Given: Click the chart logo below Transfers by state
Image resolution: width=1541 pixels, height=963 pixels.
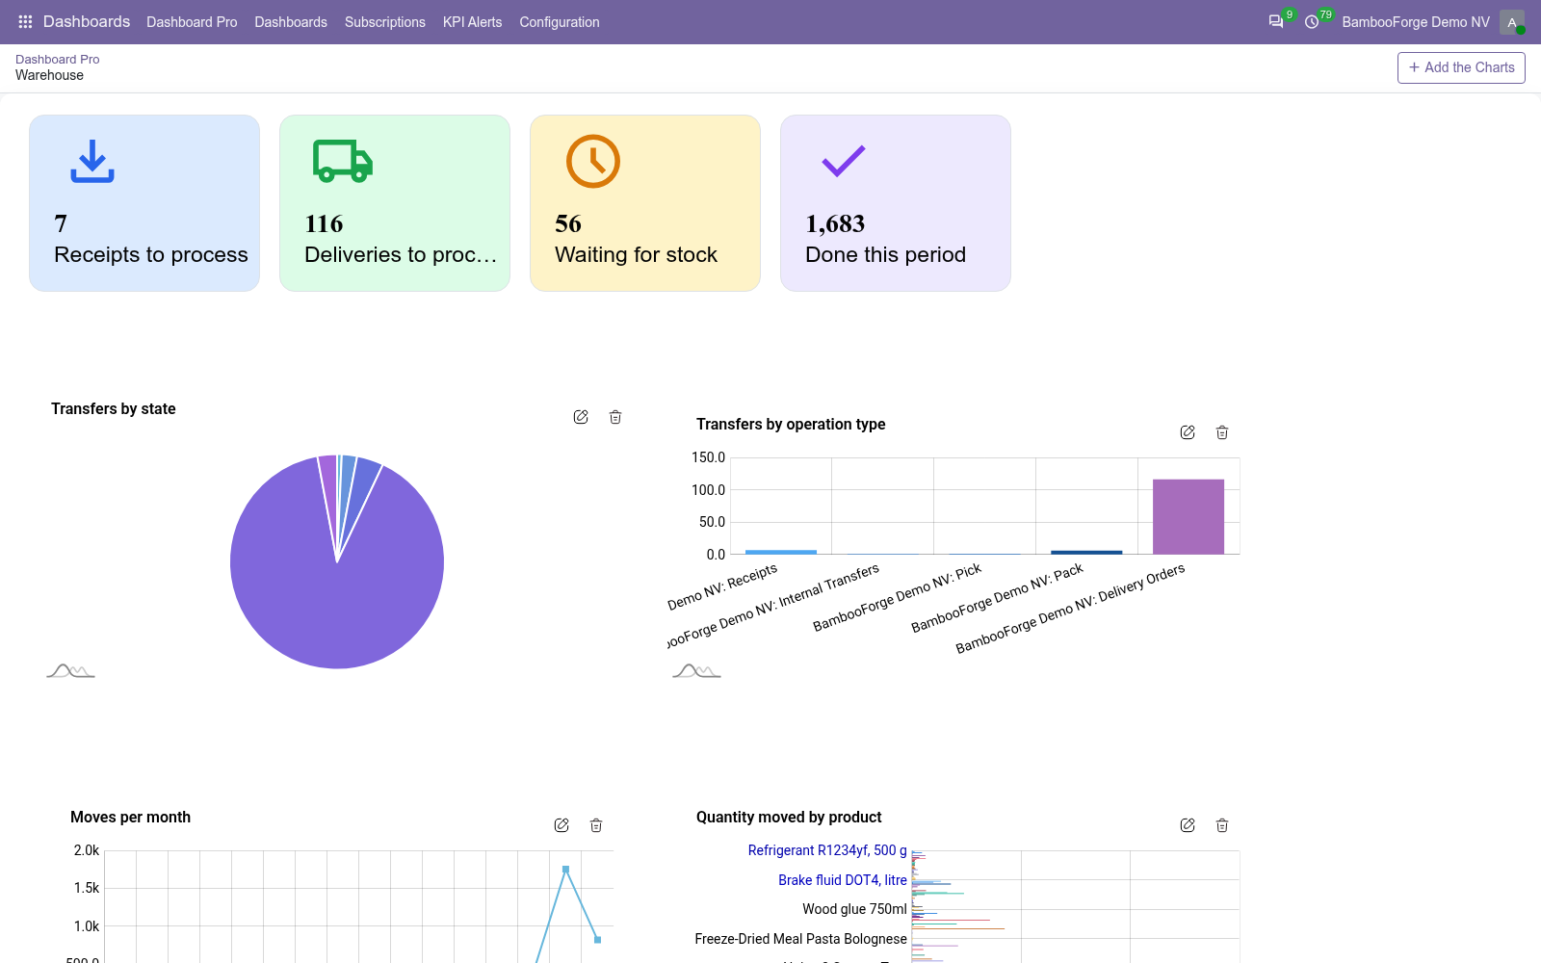Looking at the screenshot, I should pos(70,670).
